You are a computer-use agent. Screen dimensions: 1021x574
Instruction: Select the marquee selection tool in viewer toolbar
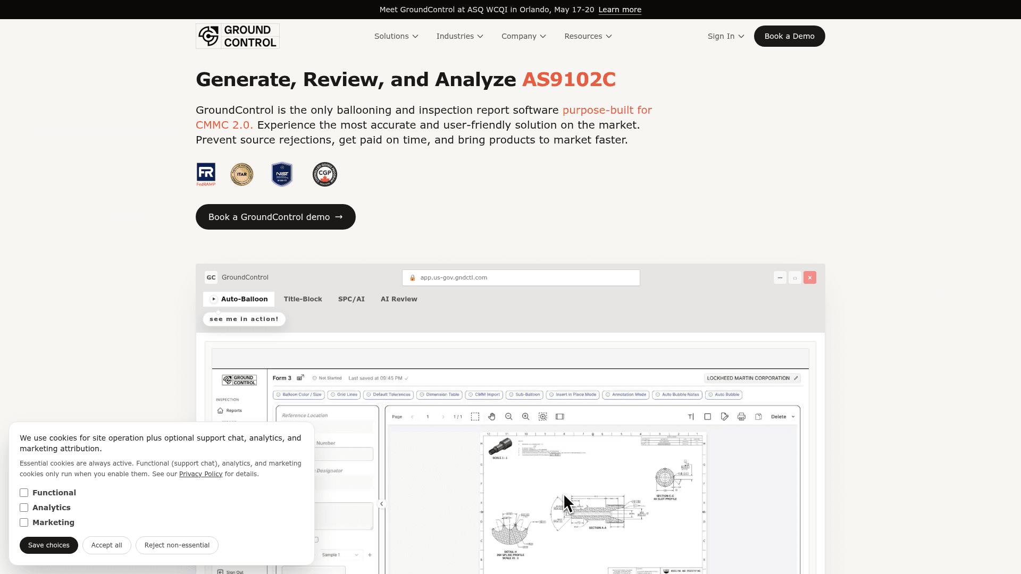click(x=475, y=417)
